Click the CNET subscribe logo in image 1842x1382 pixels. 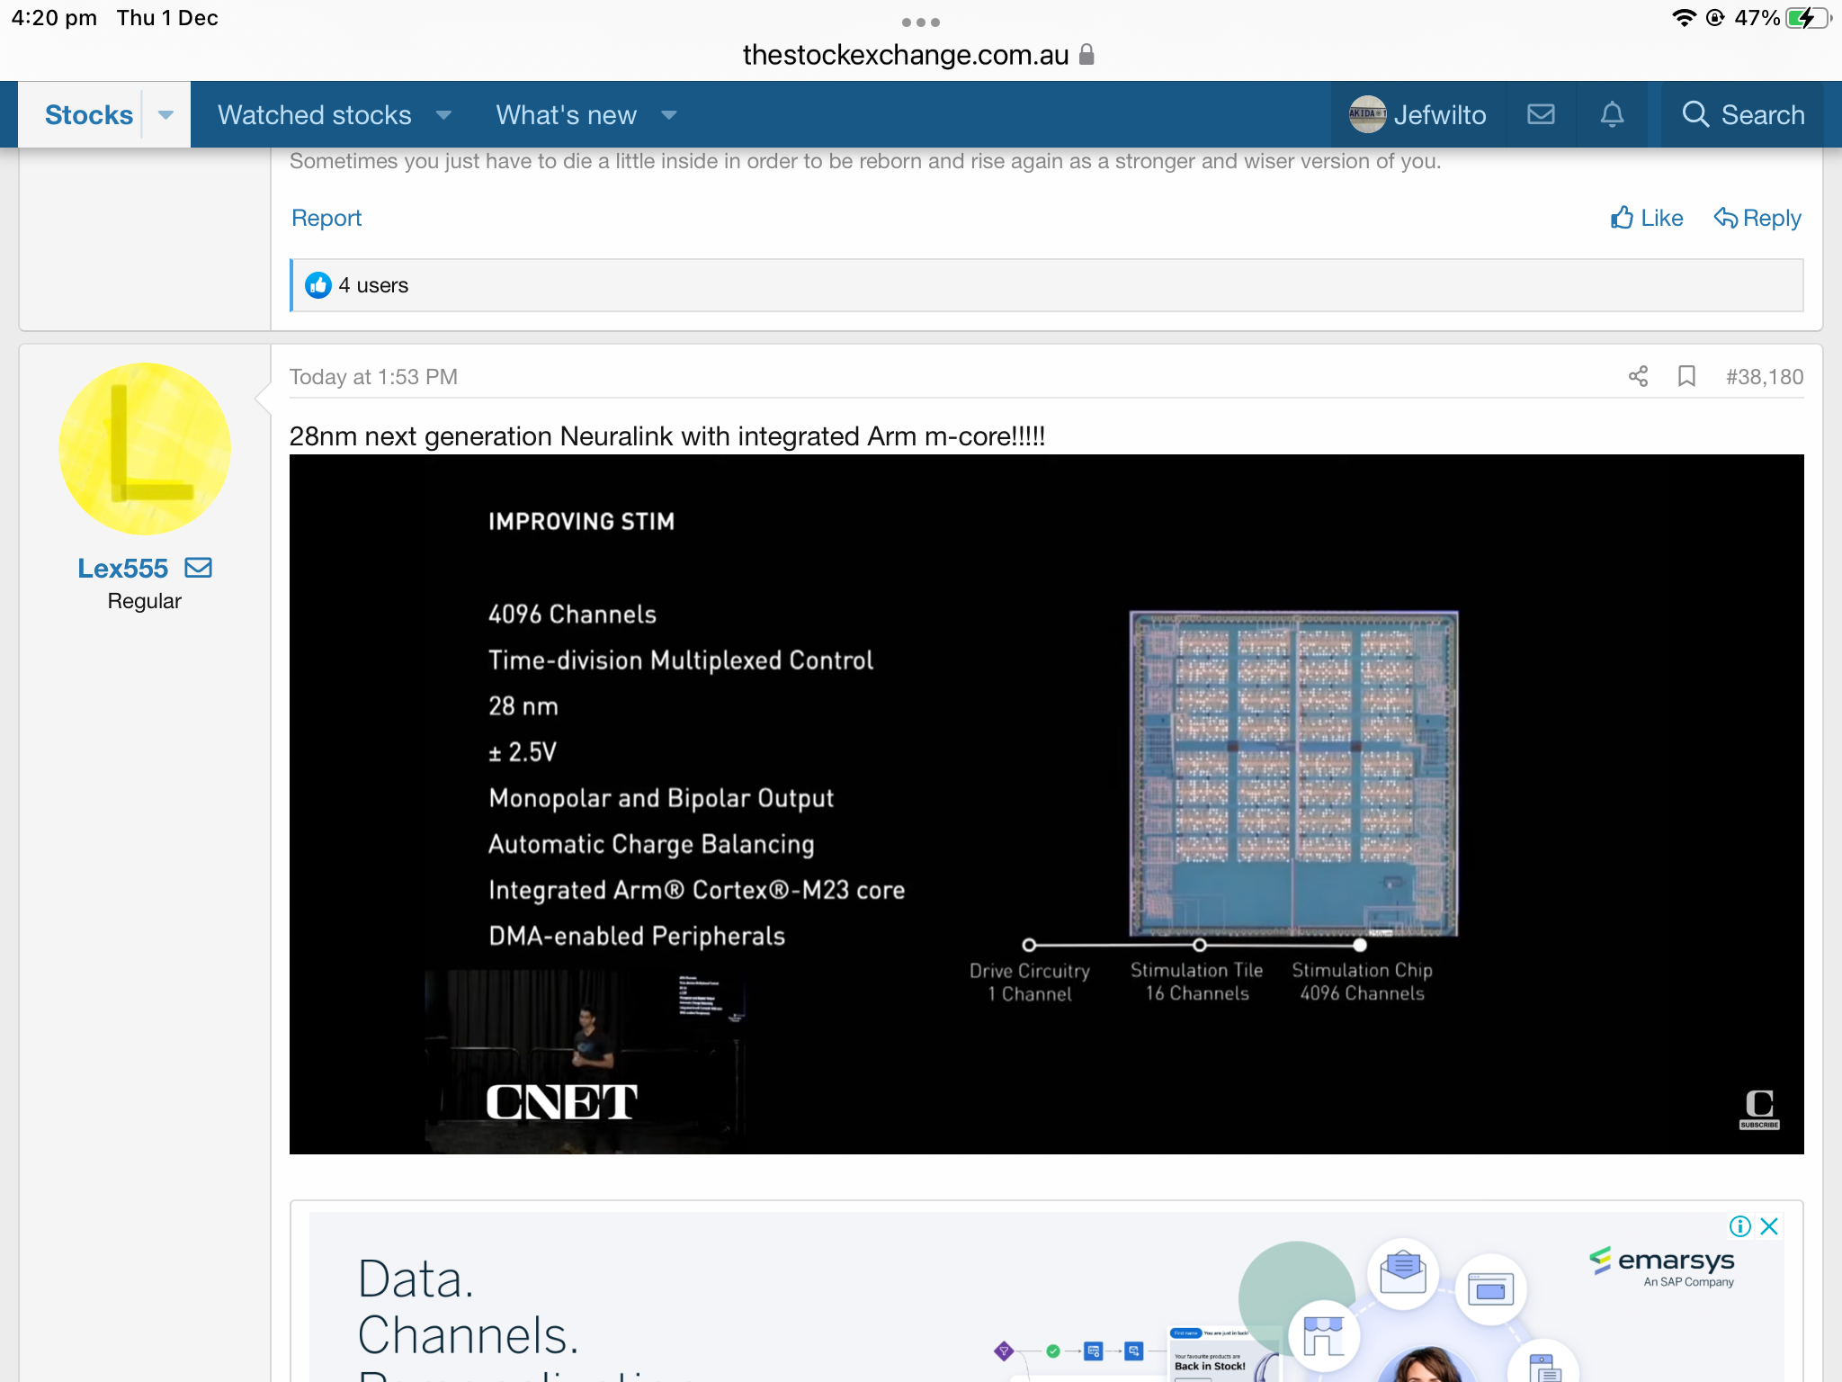1759,1109
